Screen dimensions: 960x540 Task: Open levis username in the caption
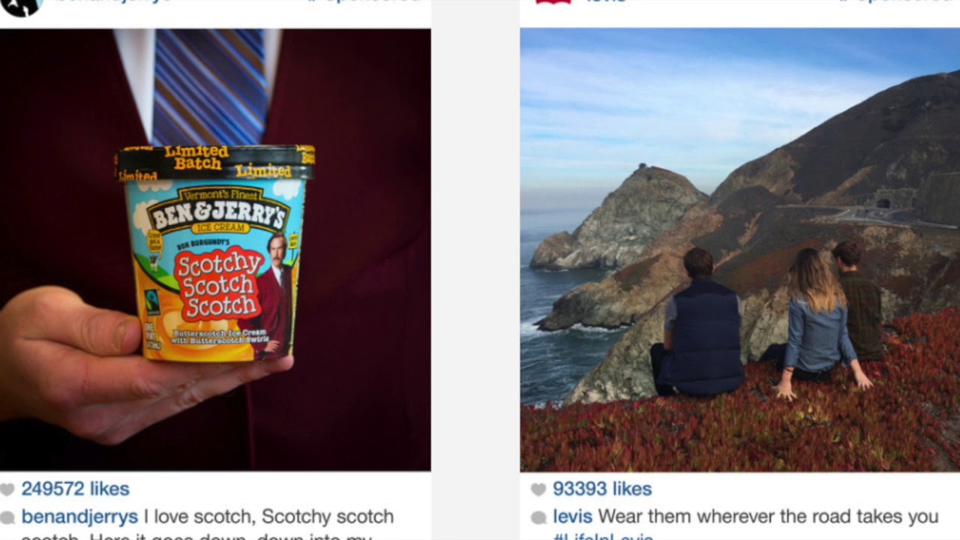pos(572,517)
